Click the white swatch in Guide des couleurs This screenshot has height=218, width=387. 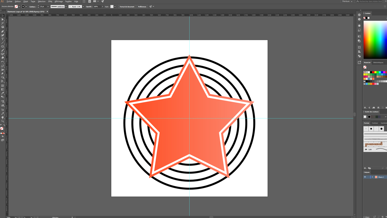coord(365,117)
